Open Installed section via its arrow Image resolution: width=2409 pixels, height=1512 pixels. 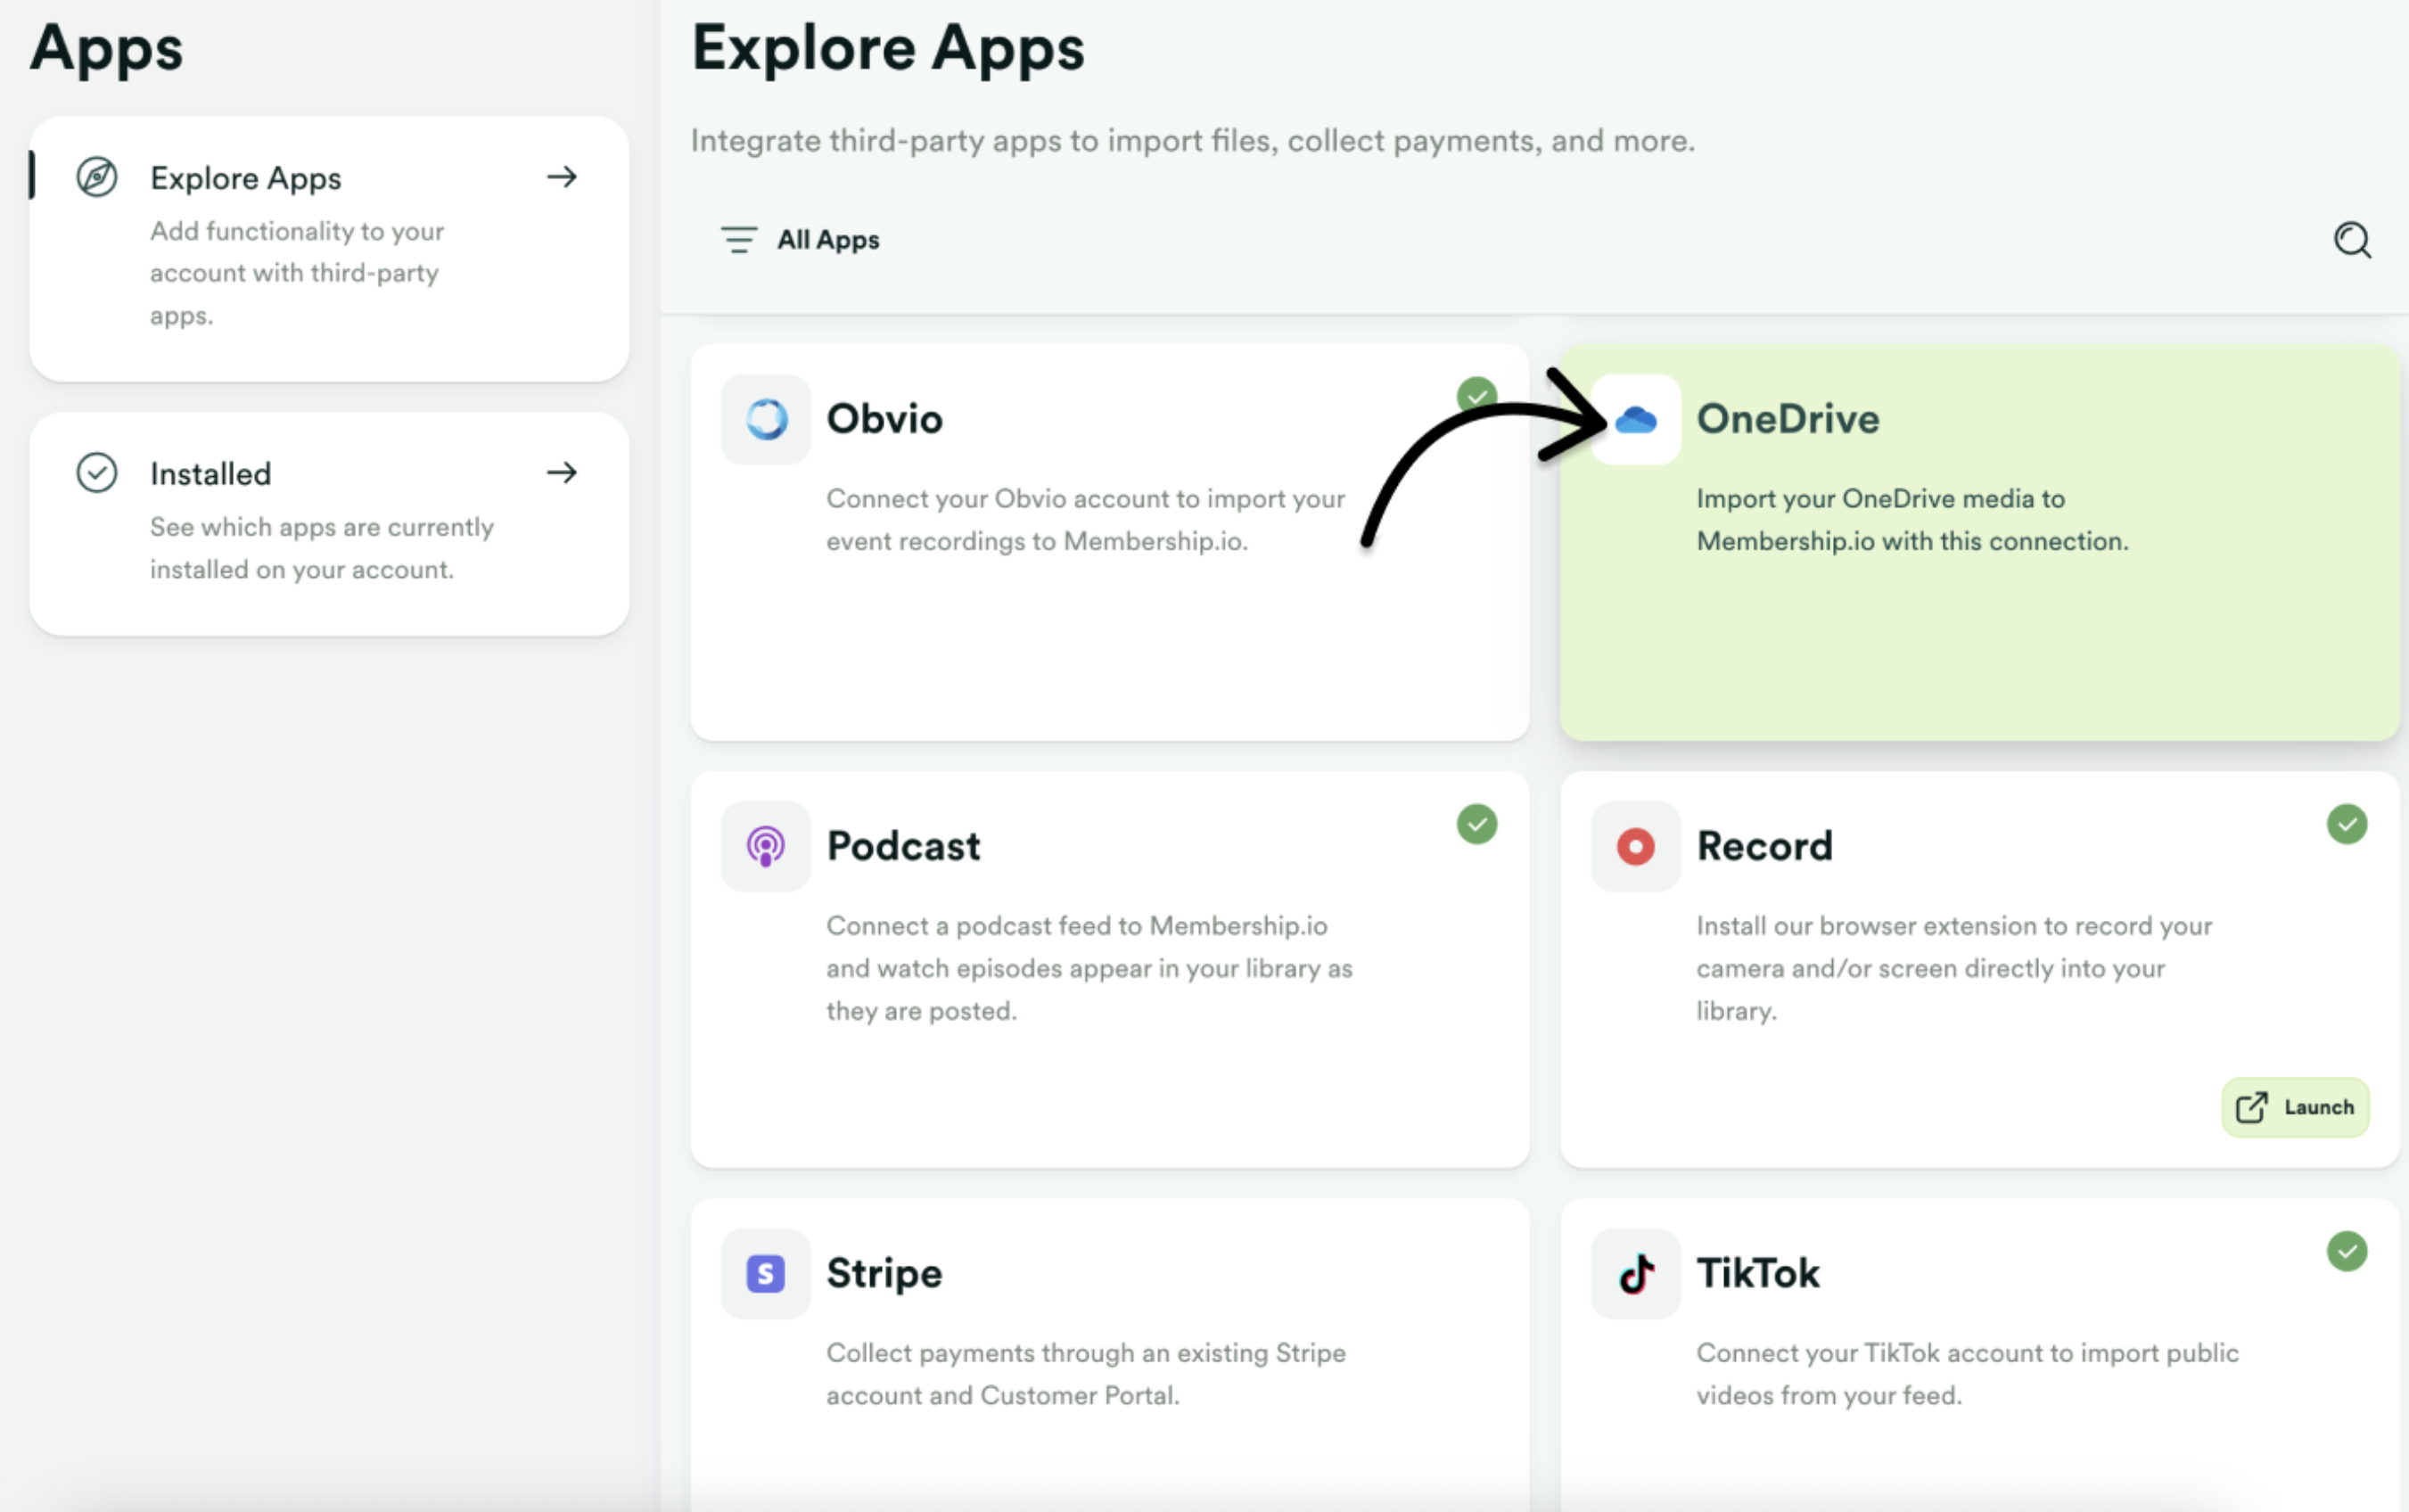562,472
